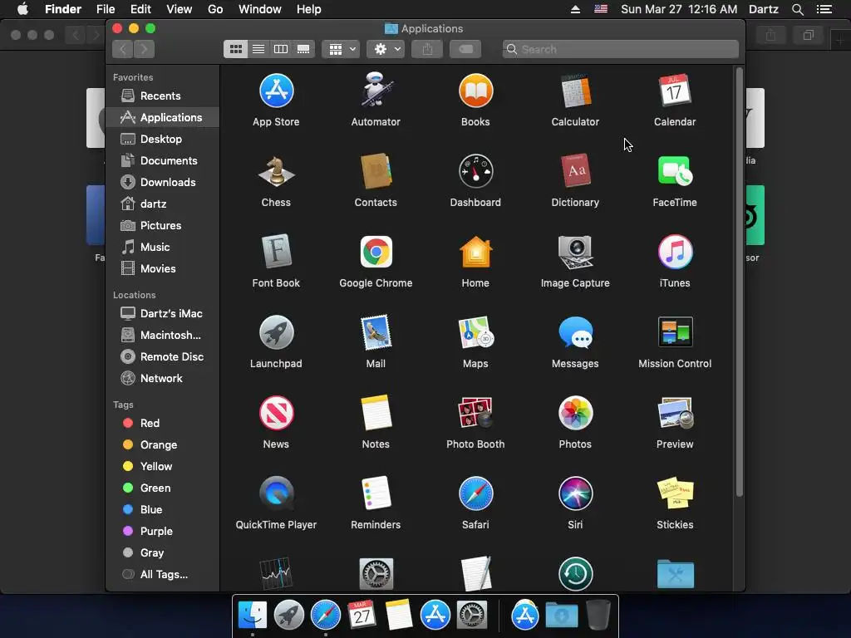Select Remote Disc under Locations
Viewport: 851px width, 638px height.
pyautogui.click(x=162, y=357)
